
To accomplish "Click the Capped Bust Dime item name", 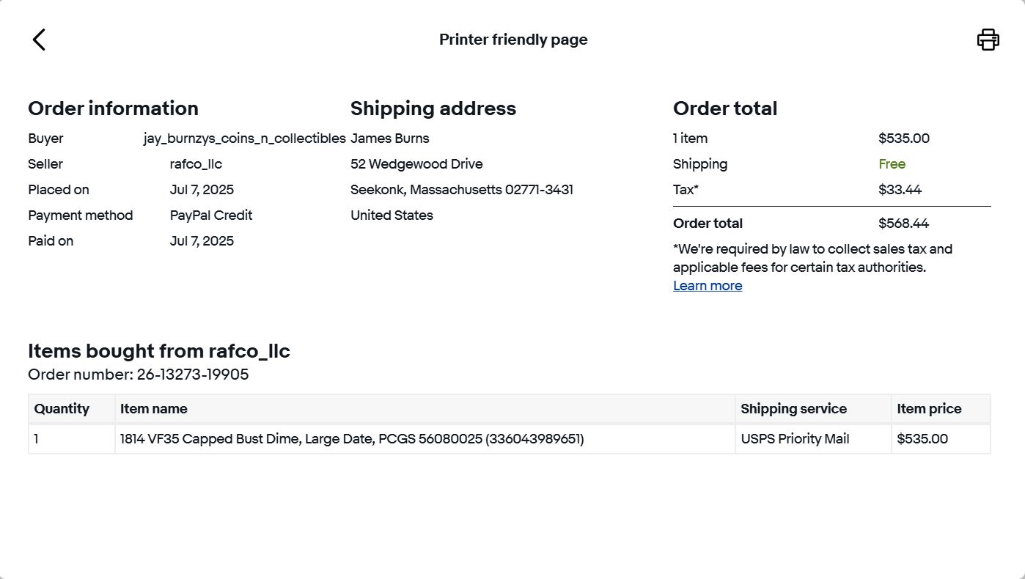I will pos(352,439).
